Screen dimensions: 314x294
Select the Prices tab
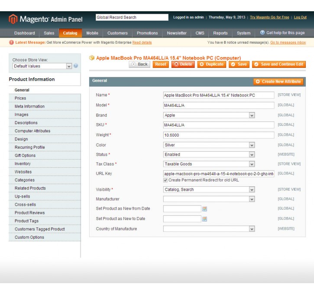coord(45,98)
